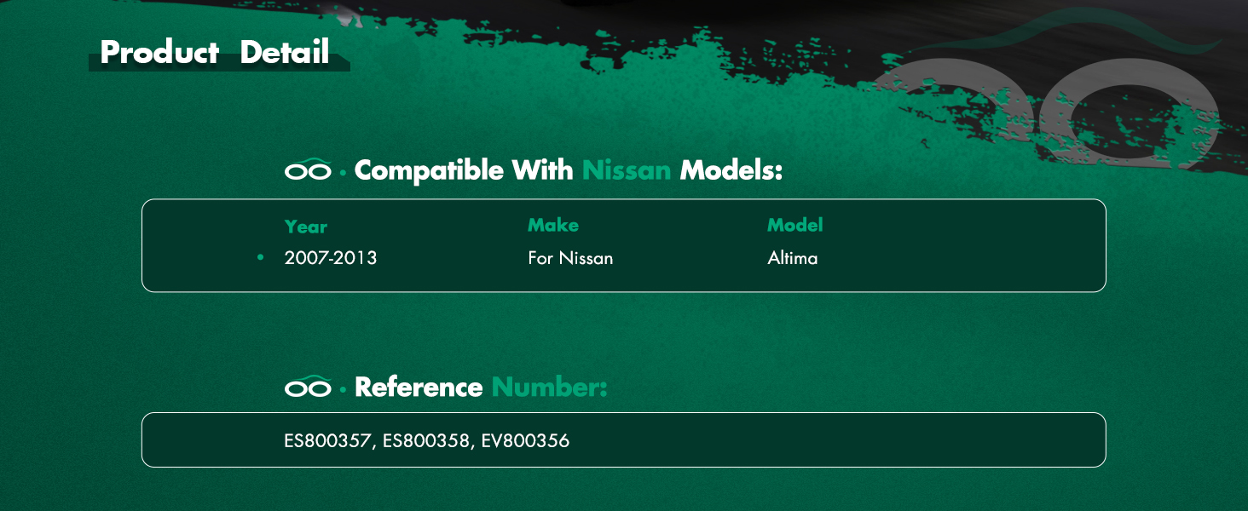This screenshot has width=1248, height=511.
Task: Click the Model column header
Action: pos(795,225)
